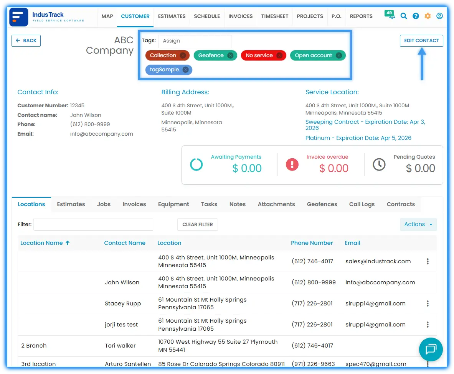Click the info@abccompany.com contact email
This screenshot has width=454, height=374.
tap(102, 134)
